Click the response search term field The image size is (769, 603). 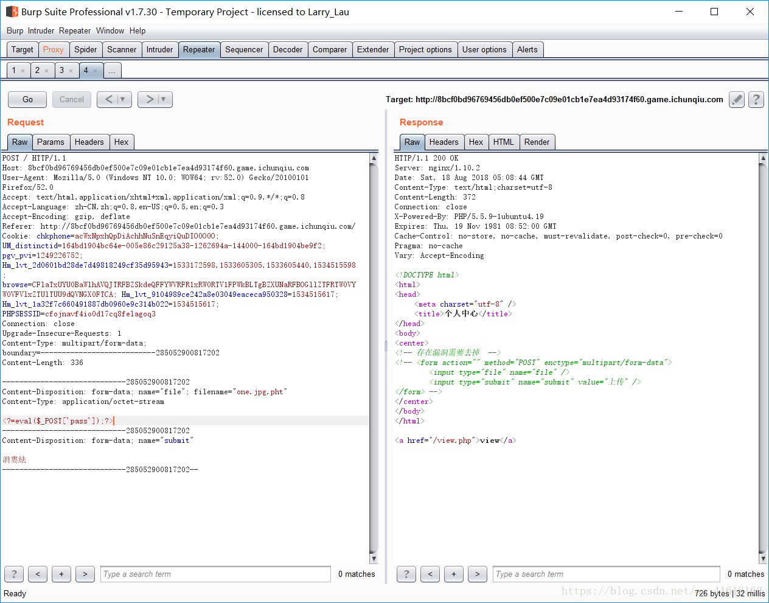pos(607,574)
